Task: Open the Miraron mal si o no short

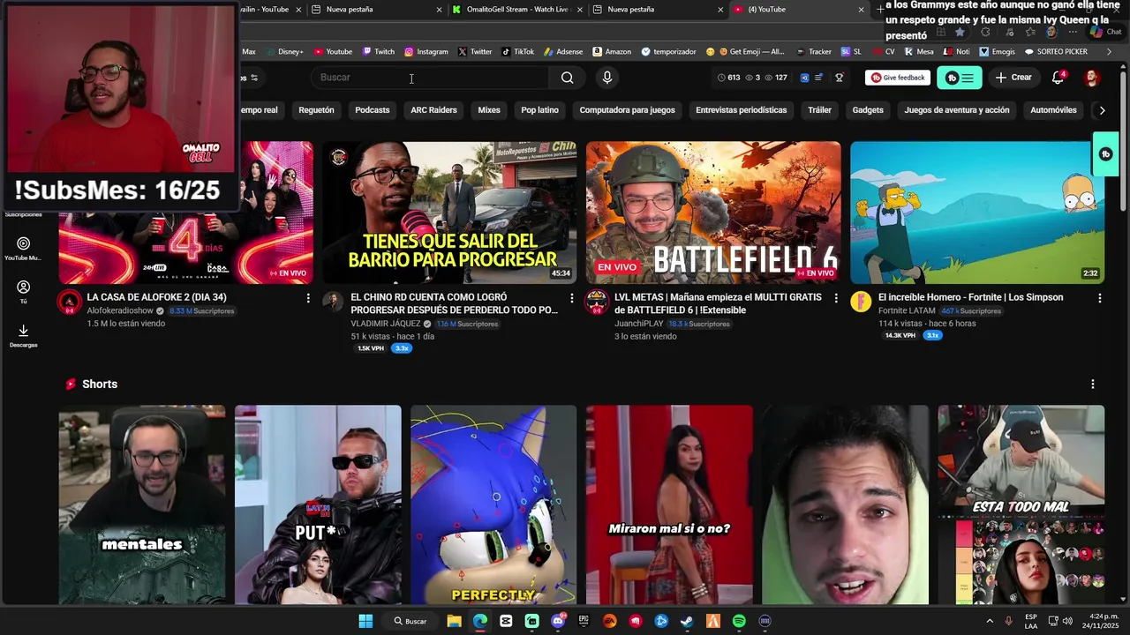Action: coord(669,504)
